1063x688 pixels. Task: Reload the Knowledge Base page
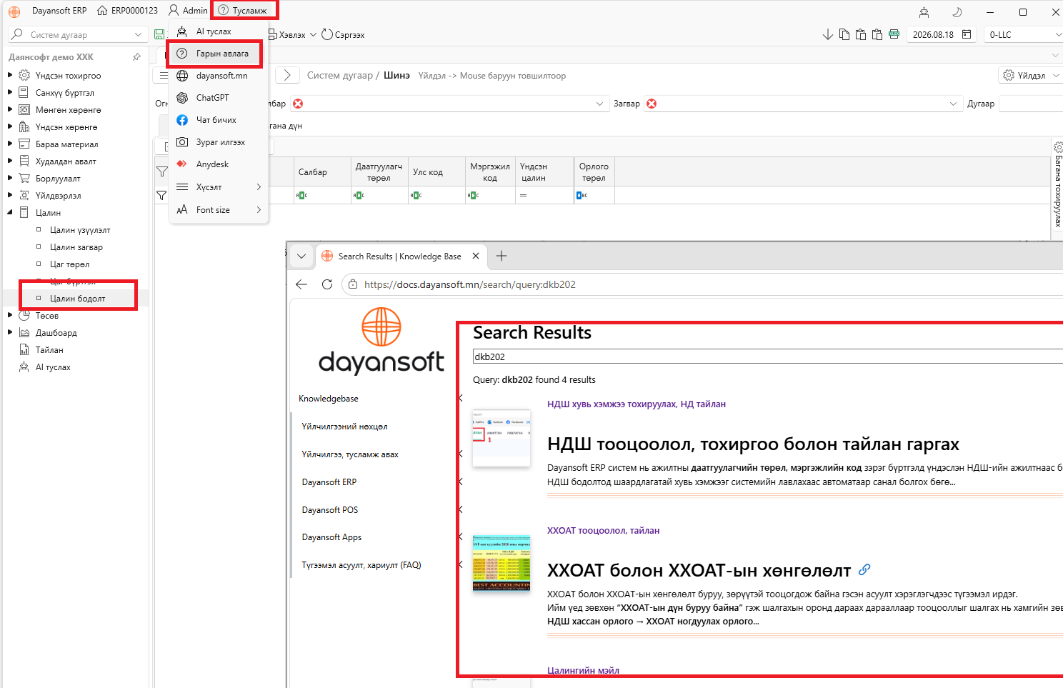[x=327, y=284]
